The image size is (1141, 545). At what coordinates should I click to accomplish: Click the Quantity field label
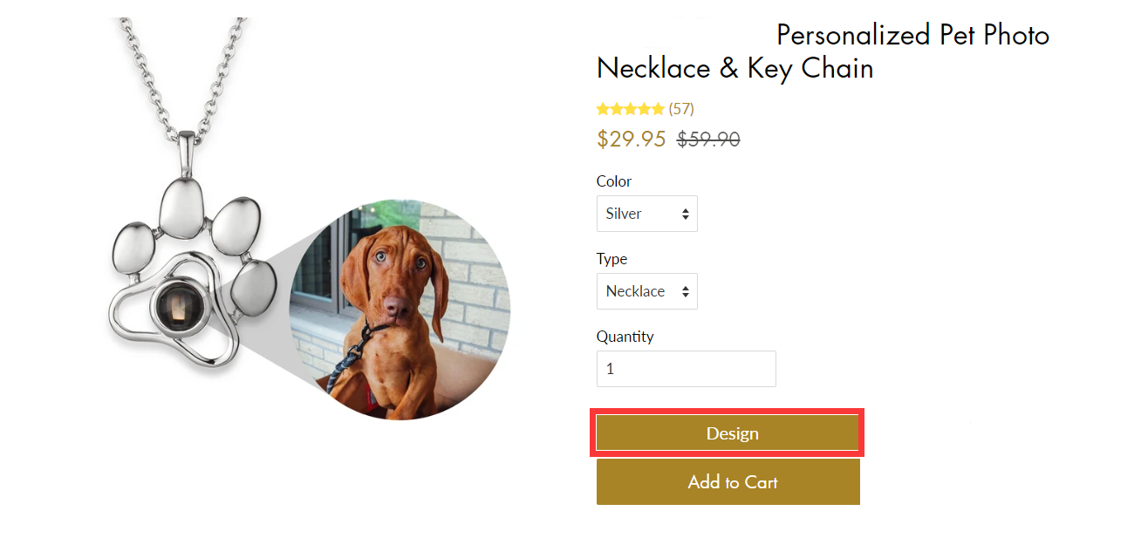point(625,337)
